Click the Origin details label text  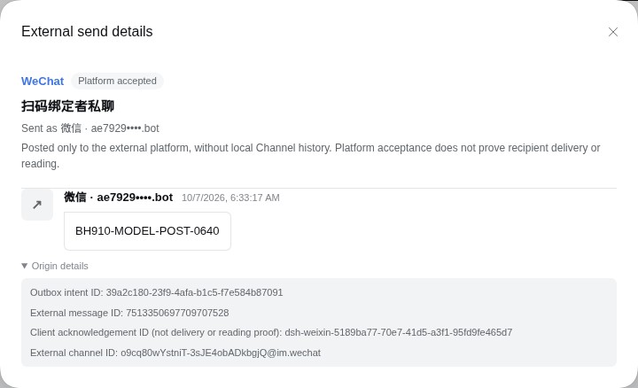(60, 266)
